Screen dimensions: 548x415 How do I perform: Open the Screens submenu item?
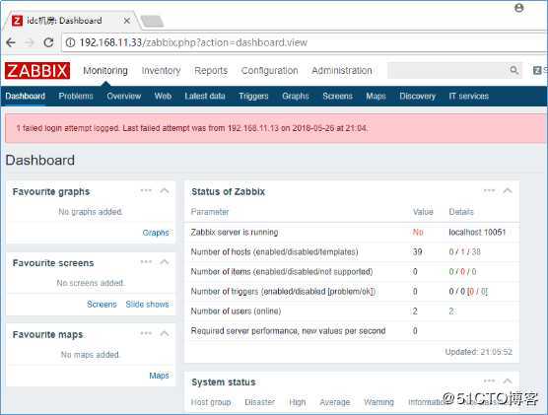(x=337, y=97)
